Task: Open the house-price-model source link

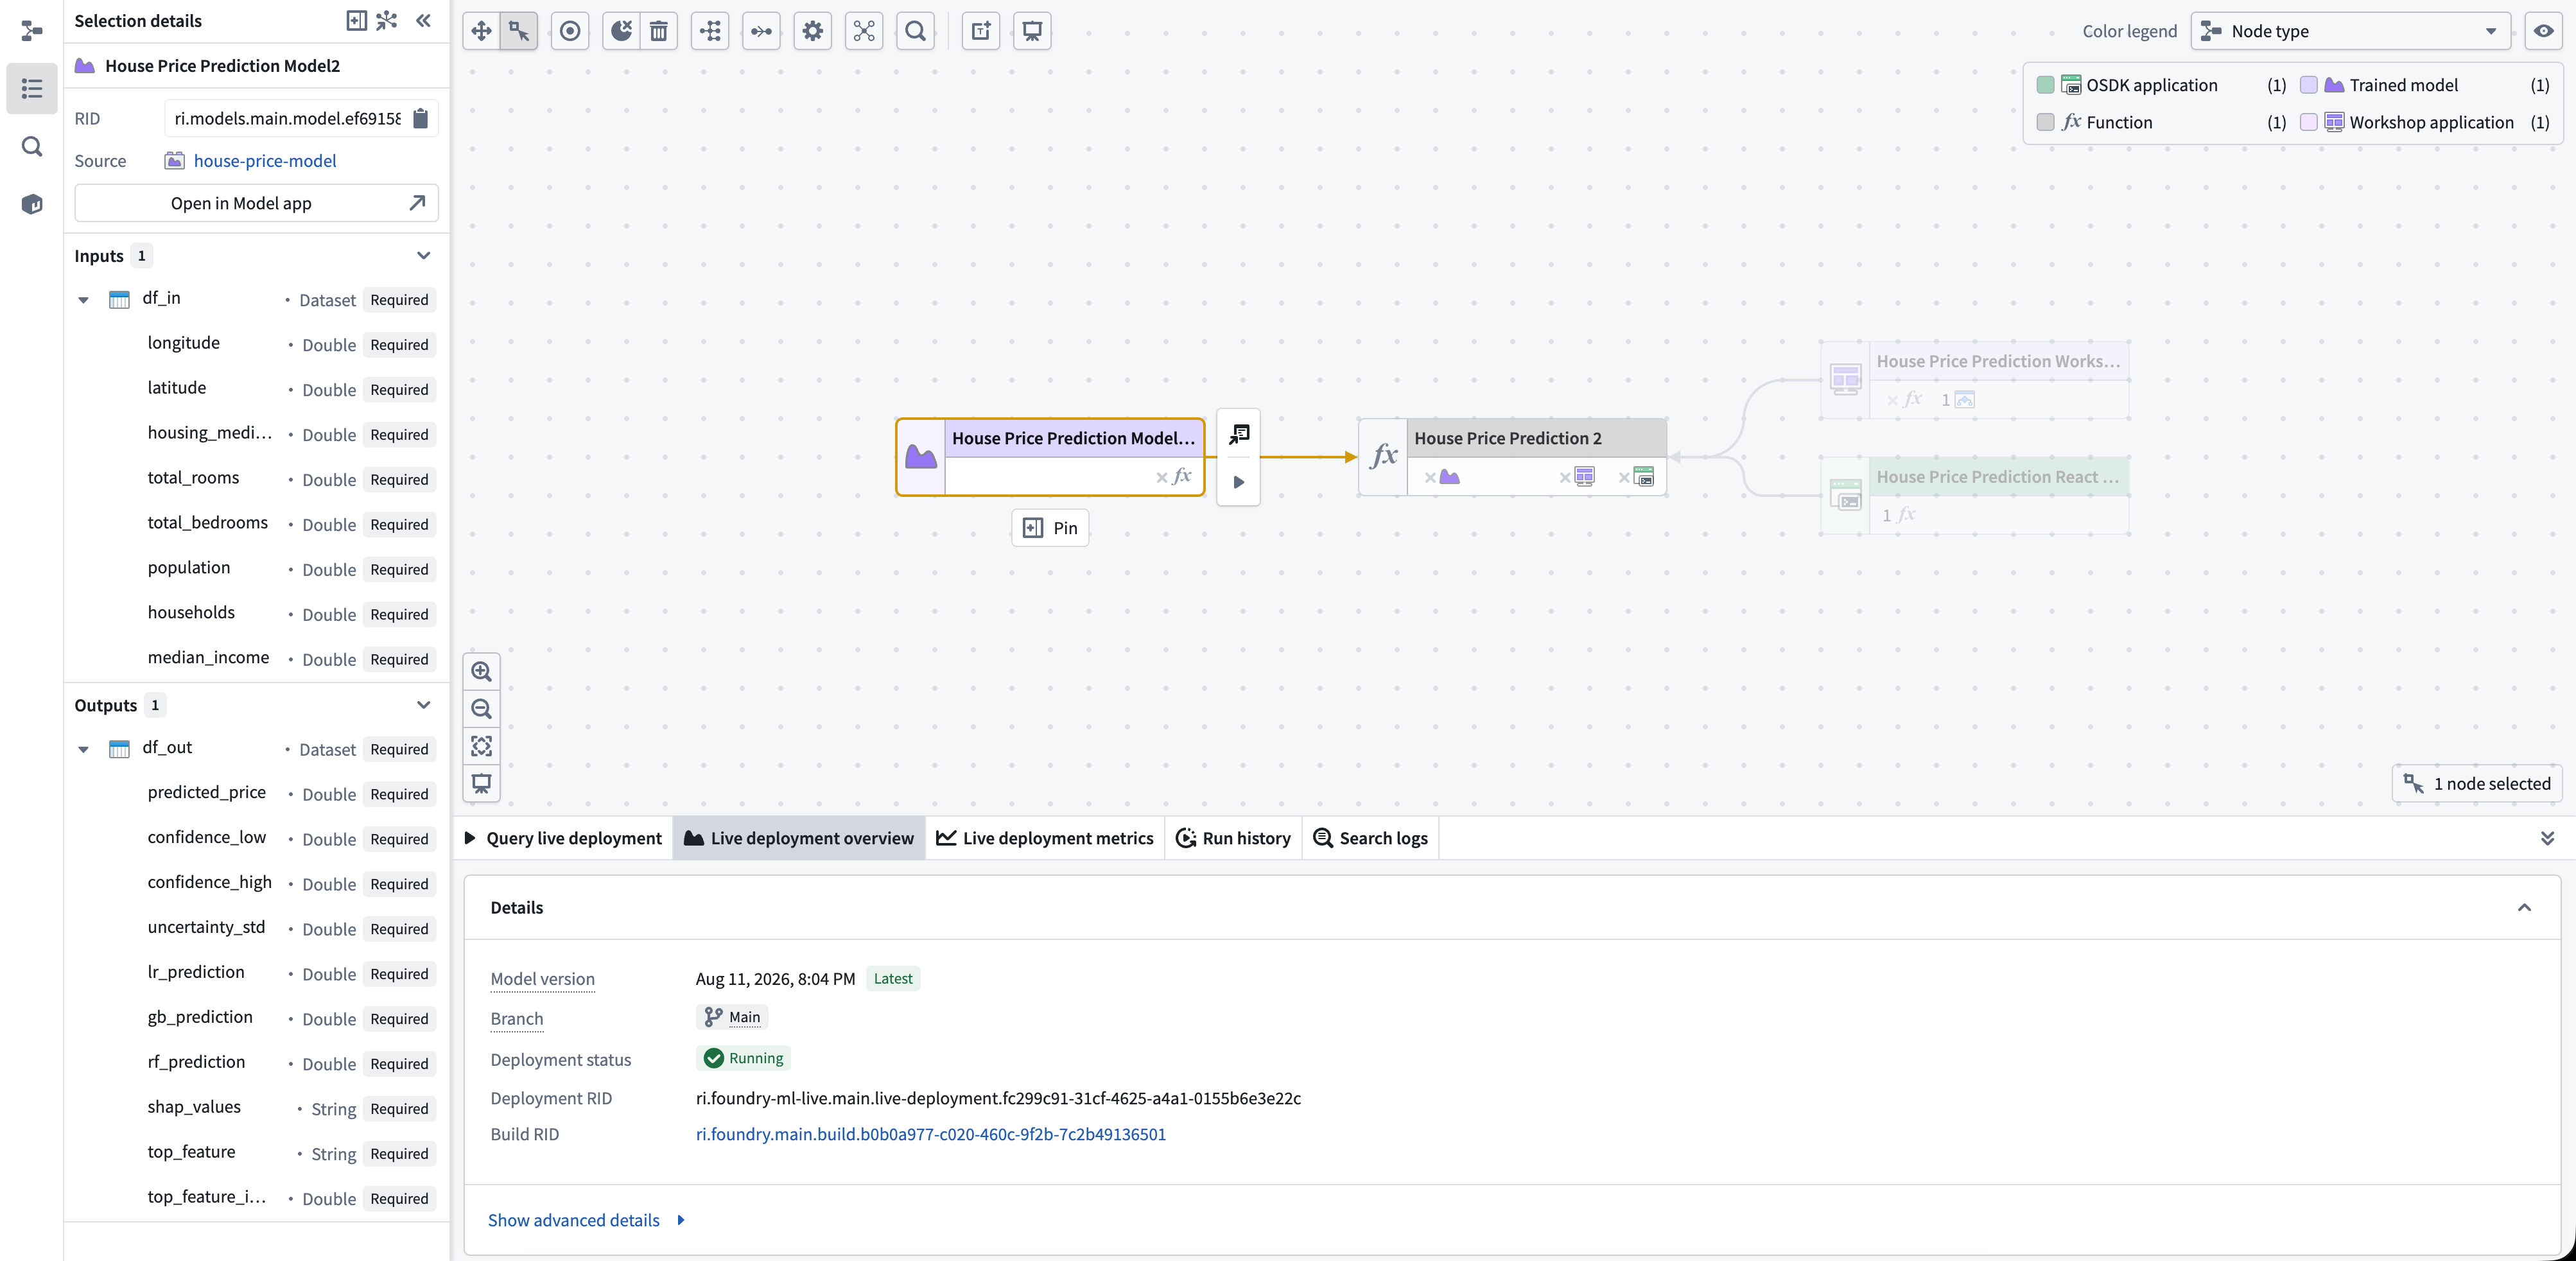Action: coord(265,161)
